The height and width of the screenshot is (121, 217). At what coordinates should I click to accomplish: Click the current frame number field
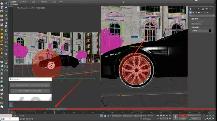164,118
